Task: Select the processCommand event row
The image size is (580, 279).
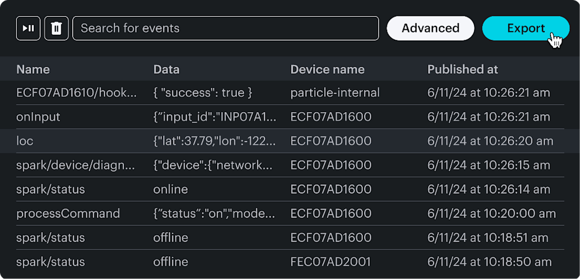Action: pyautogui.click(x=68, y=214)
